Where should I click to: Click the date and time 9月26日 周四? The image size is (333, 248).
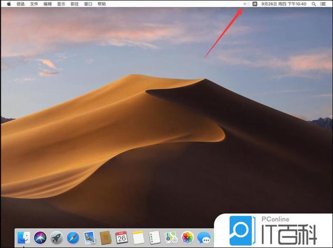pyautogui.click(x=284, y=4)
